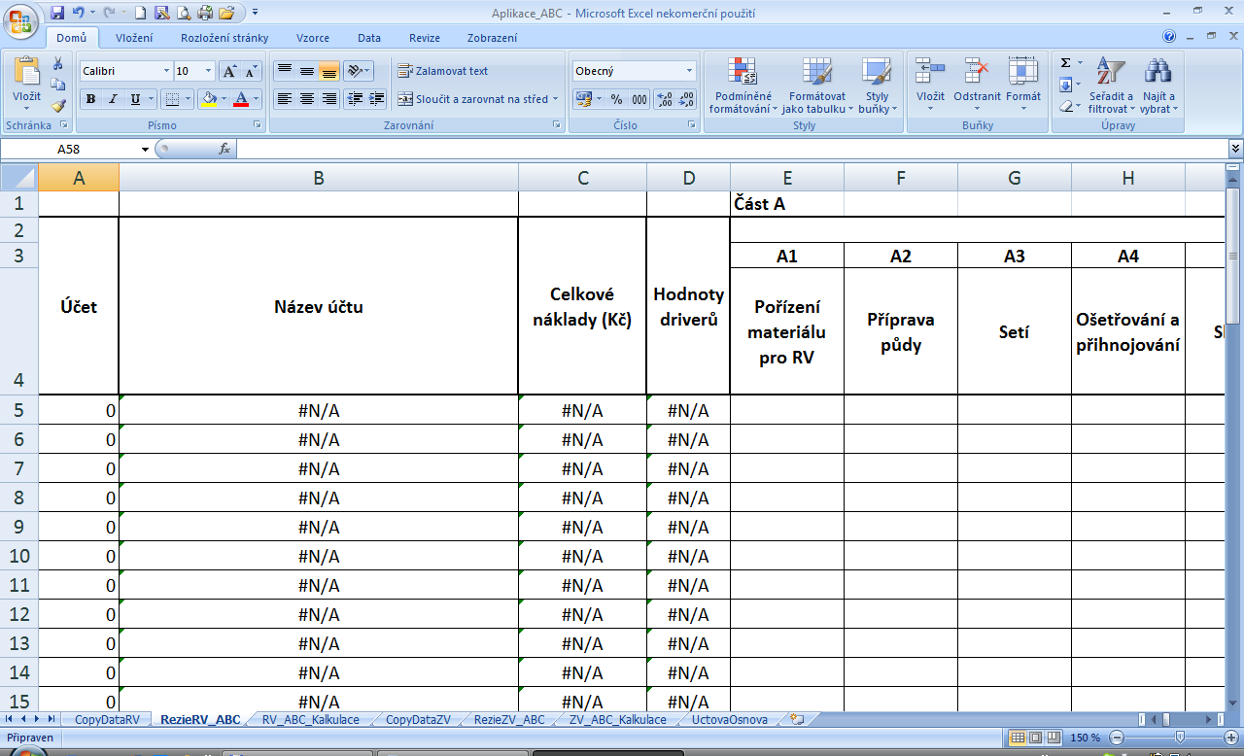This screenshot has width=1244, height=756.
Task: Open the Zobrazení ribbon tab
Action: pos(492,38)
